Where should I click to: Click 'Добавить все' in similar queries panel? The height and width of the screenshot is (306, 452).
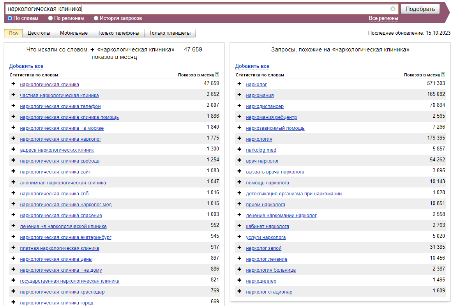[x=252, y=66]
